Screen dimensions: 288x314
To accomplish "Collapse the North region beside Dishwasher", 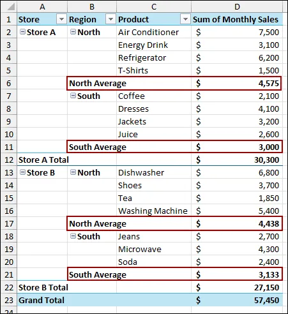I will pos(73,172).
